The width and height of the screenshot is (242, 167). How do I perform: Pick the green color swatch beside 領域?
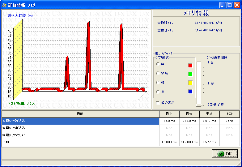pyautogui.click(x=190, y=74)
